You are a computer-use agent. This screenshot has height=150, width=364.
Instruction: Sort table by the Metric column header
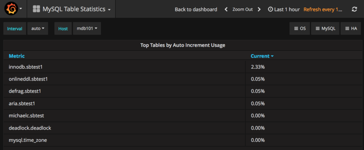click(17, 56)
